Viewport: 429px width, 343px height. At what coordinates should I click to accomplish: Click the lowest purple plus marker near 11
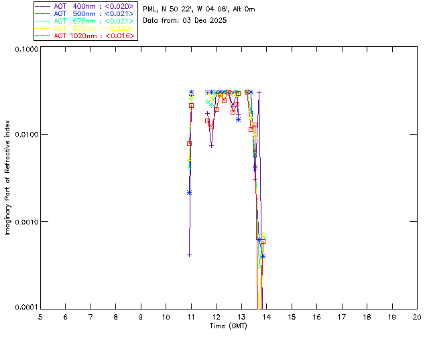click(x=189, y=255)
